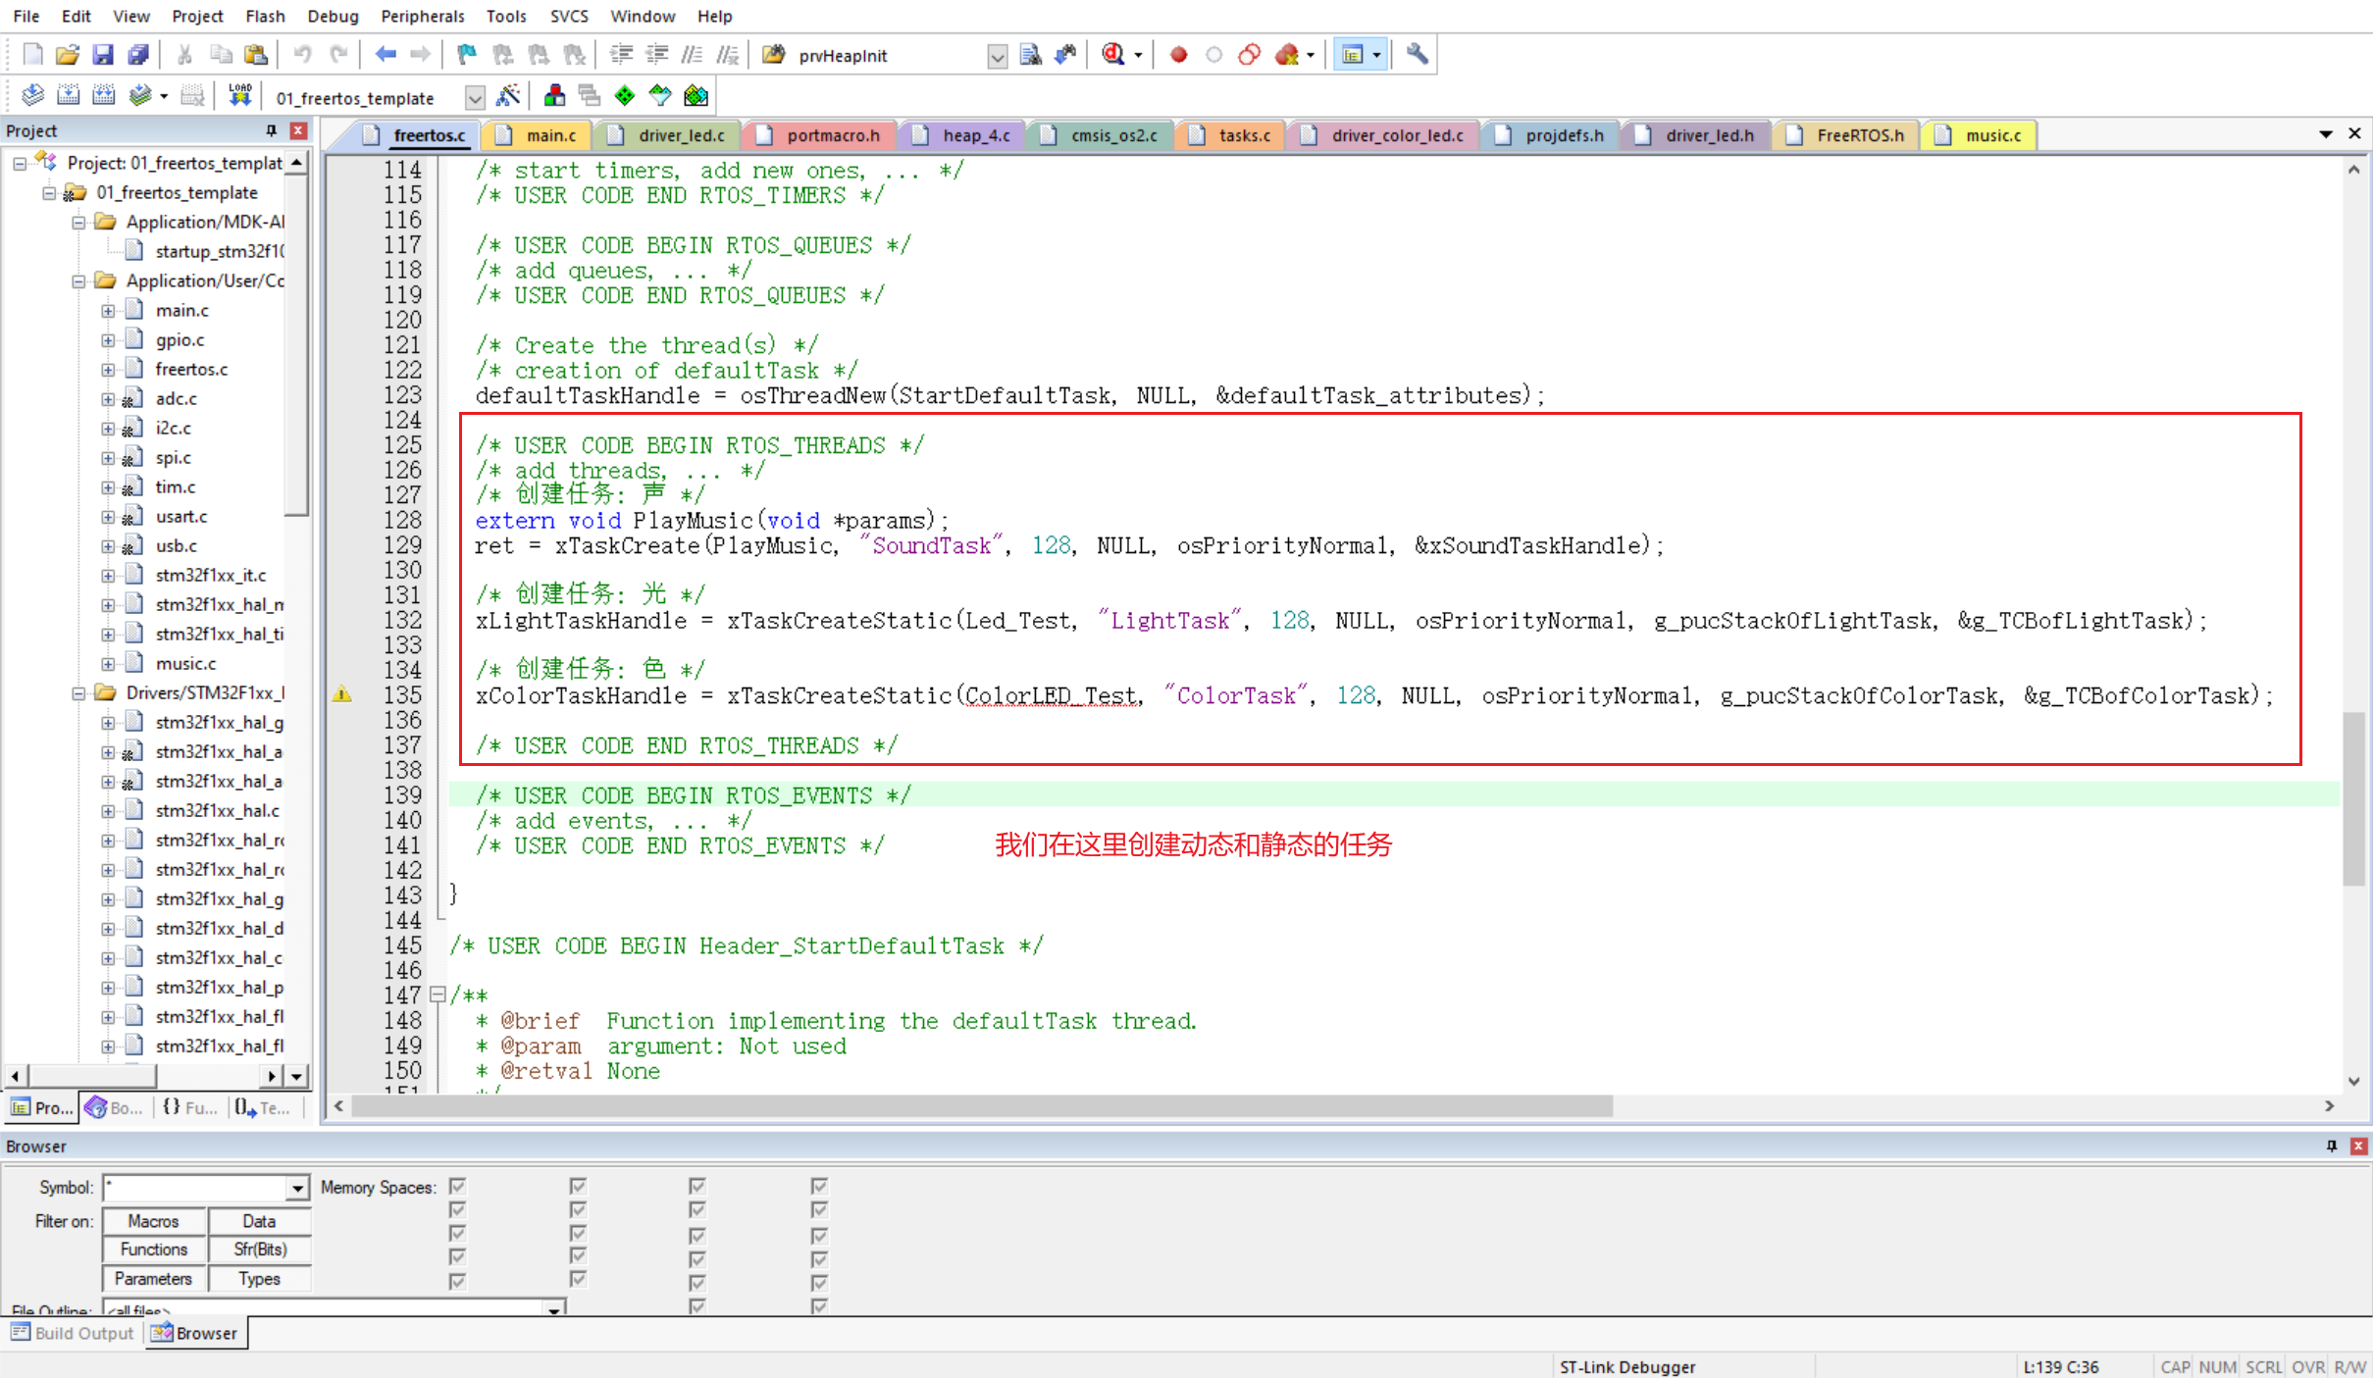This screenshot has width=2373, height=1378.
Task: Launch the Pack Installer icon
Action: point(696,95)
